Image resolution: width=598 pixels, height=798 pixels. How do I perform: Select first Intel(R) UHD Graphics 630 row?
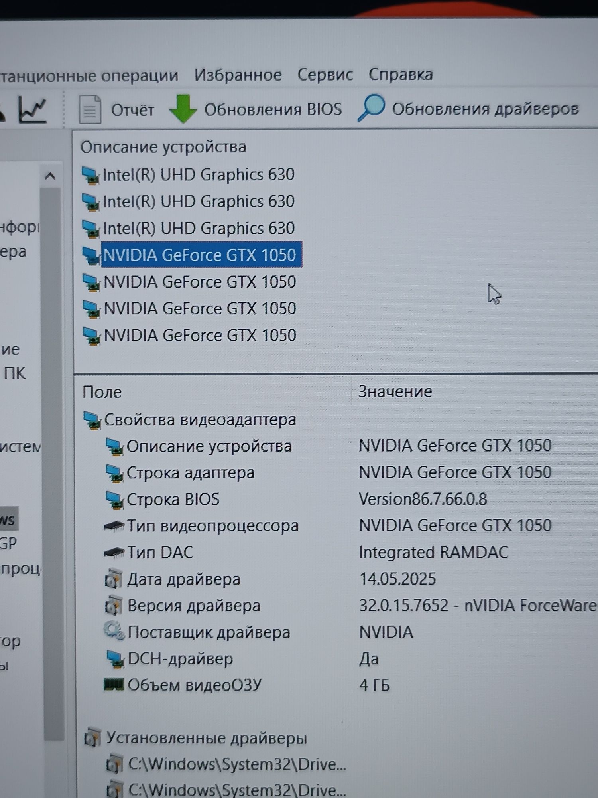[x=199, y=175]
